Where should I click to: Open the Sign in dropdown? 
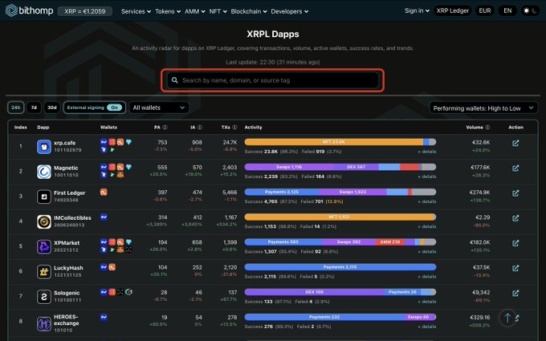(417, 10)
